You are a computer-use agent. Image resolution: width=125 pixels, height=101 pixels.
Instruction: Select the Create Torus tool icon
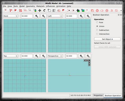(107, 11)
